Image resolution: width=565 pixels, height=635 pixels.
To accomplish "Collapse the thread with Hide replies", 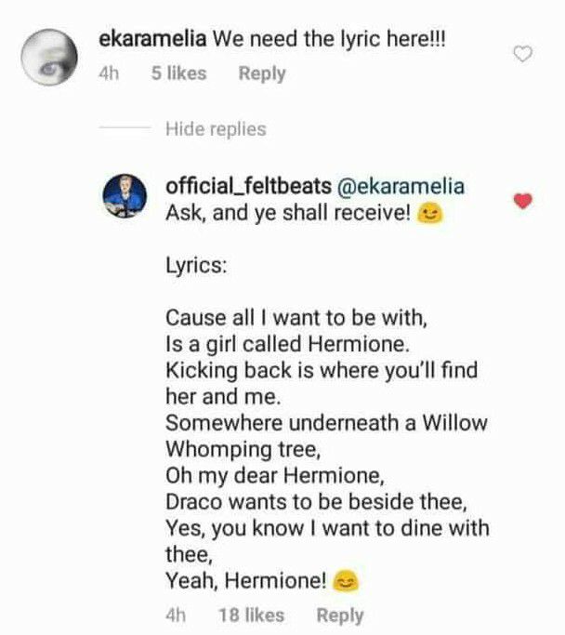I will [216, 129].
